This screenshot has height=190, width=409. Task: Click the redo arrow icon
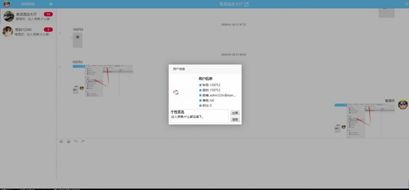[83, 141]
